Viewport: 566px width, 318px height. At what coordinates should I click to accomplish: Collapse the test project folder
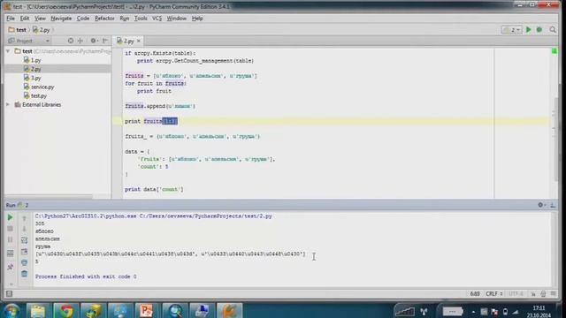pos(8,51)
